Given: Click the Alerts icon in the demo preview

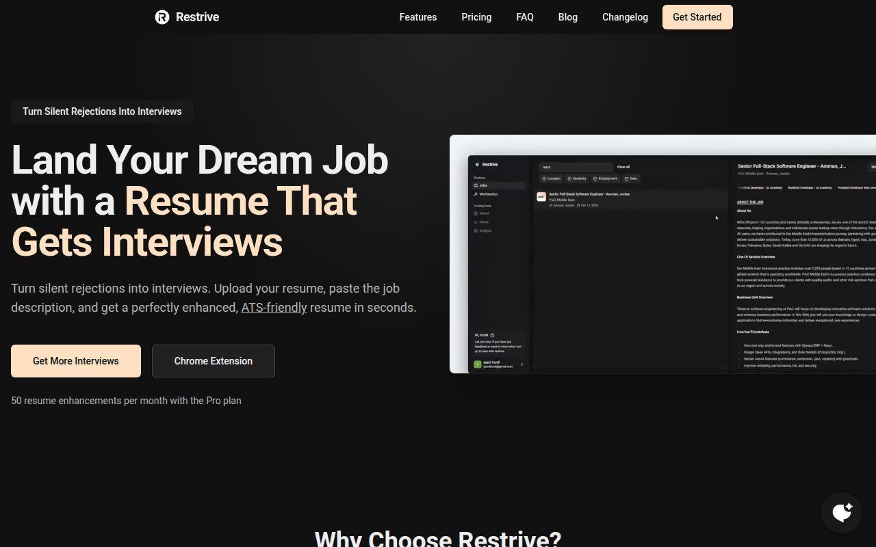Looking at the screenshot, I should tap(476, 222).
